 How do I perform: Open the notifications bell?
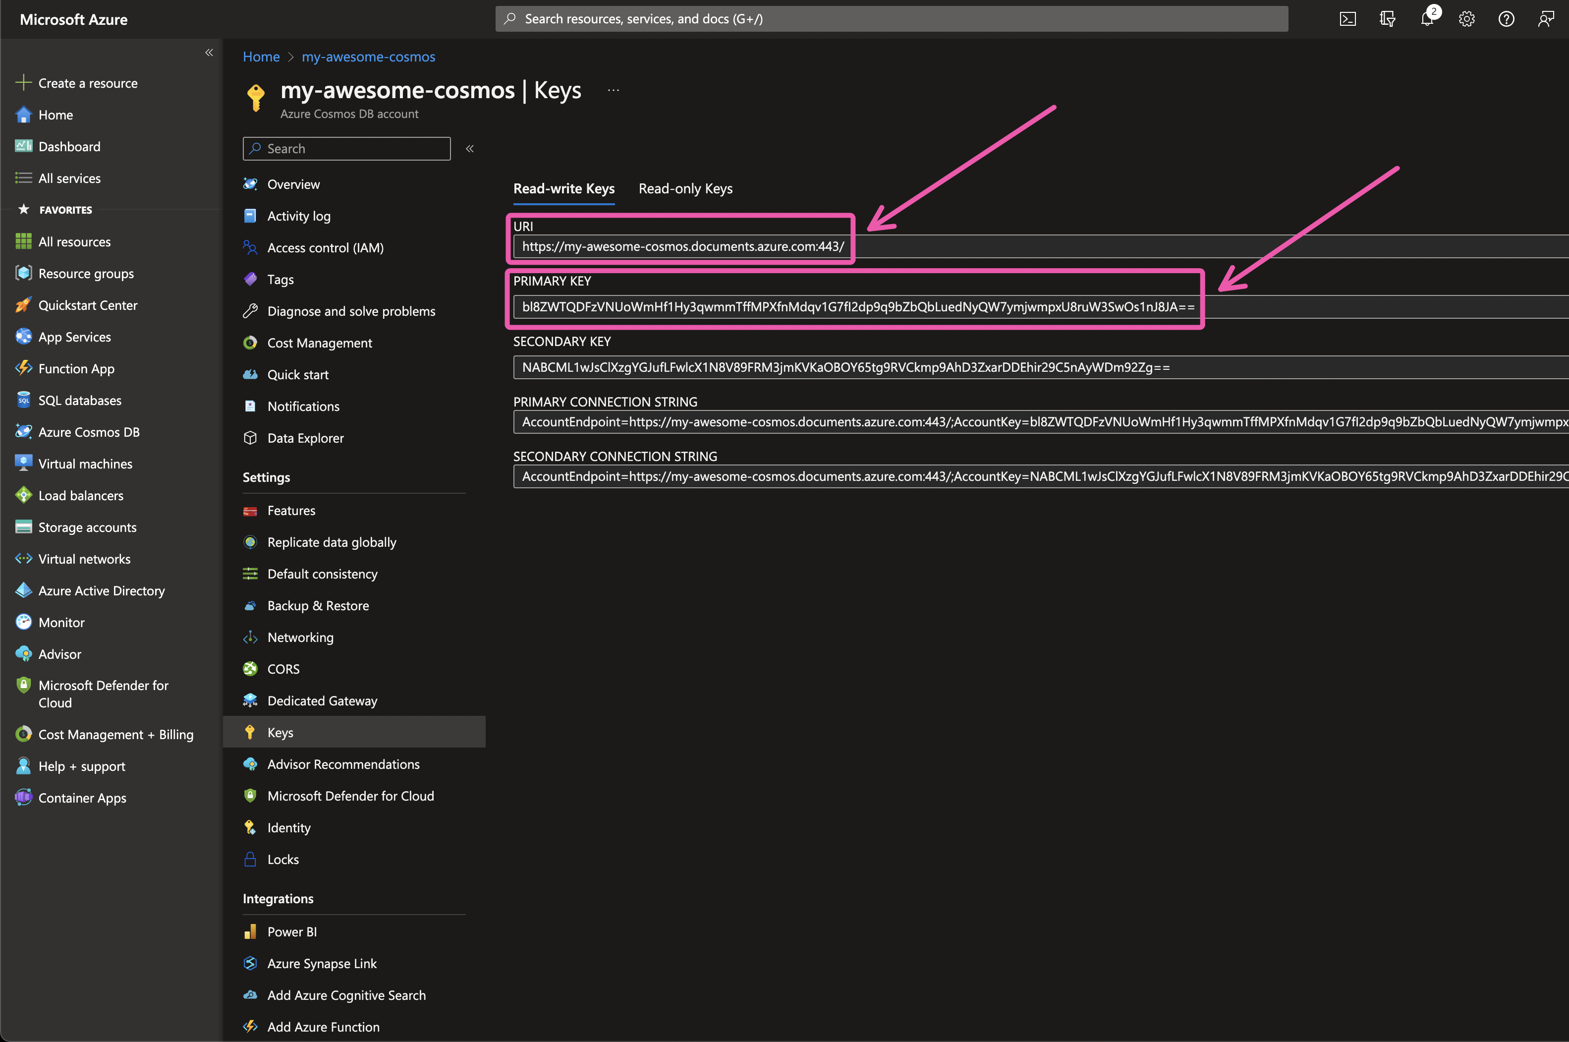[x=1427, y=19]
